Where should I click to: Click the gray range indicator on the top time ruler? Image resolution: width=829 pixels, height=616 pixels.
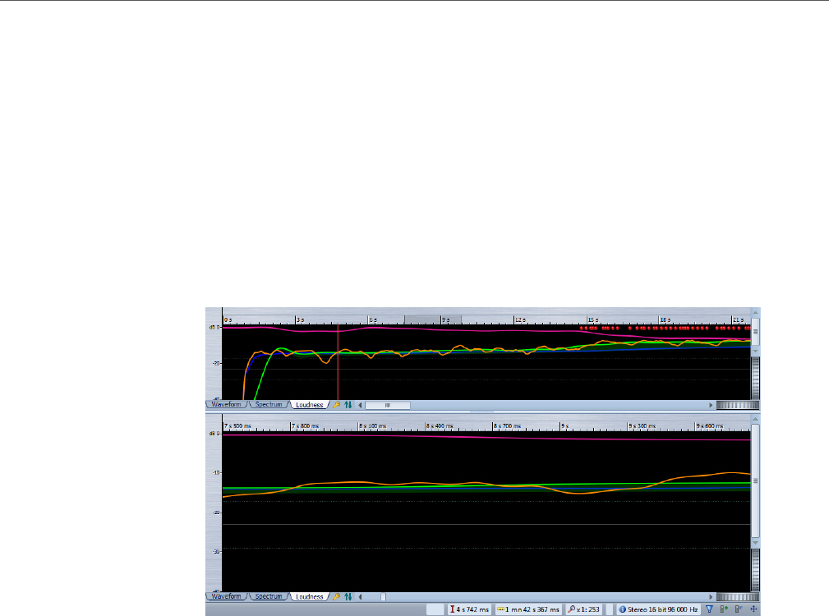[x=433, y=319]
